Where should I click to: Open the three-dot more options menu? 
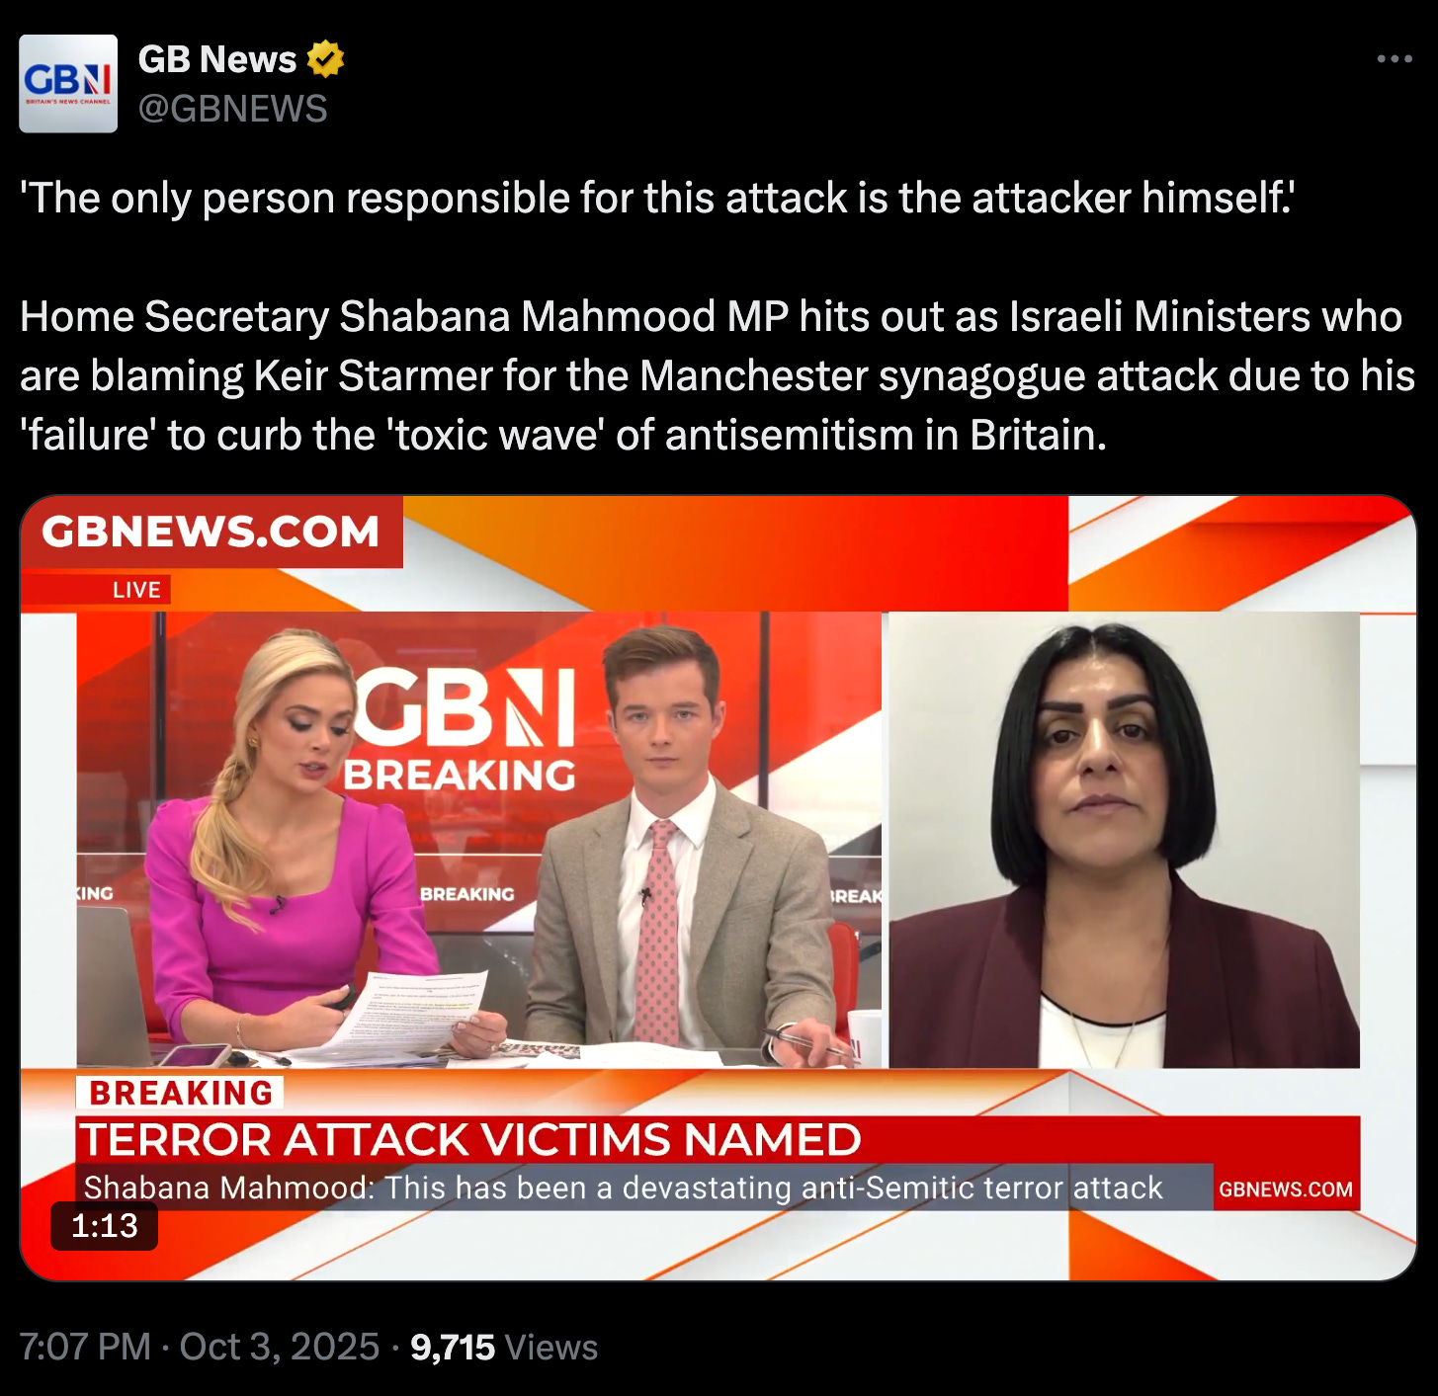point(1395,59)
